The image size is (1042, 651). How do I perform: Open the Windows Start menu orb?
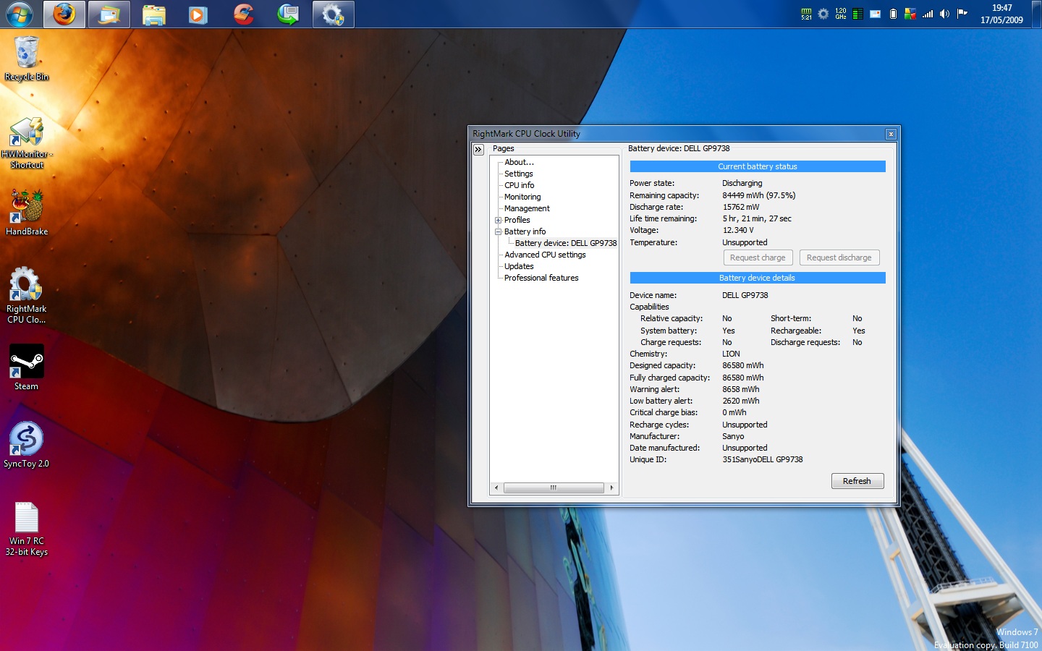[x=20, y=14]
